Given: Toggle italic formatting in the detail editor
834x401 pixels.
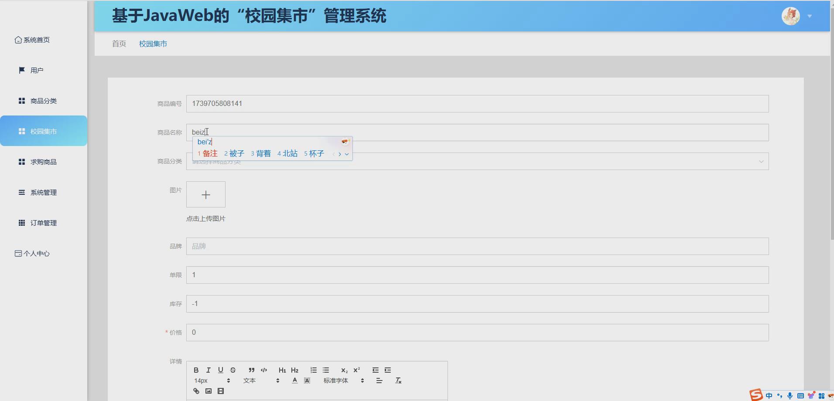Looking at the screenshot, I should pos(208,370).
